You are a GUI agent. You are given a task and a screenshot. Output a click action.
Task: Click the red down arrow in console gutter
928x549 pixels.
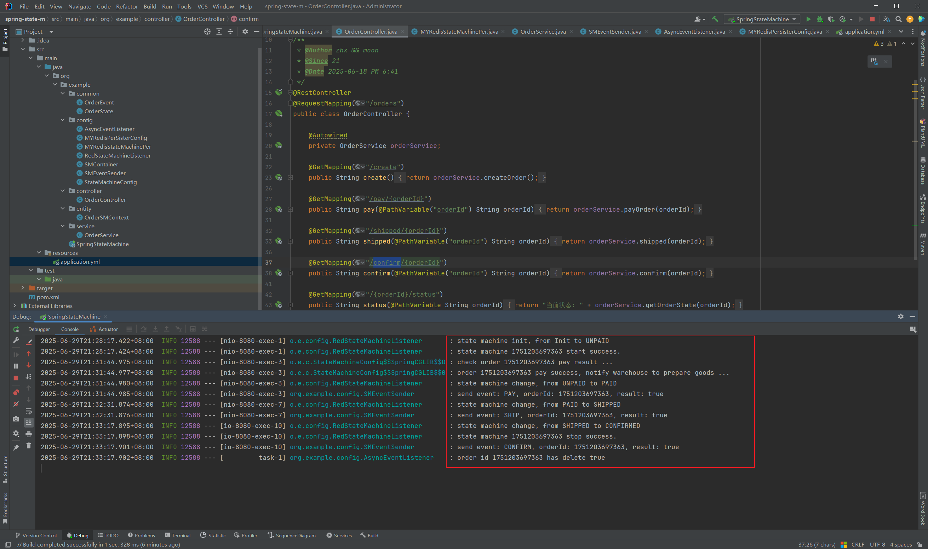(x=29, y=366)
